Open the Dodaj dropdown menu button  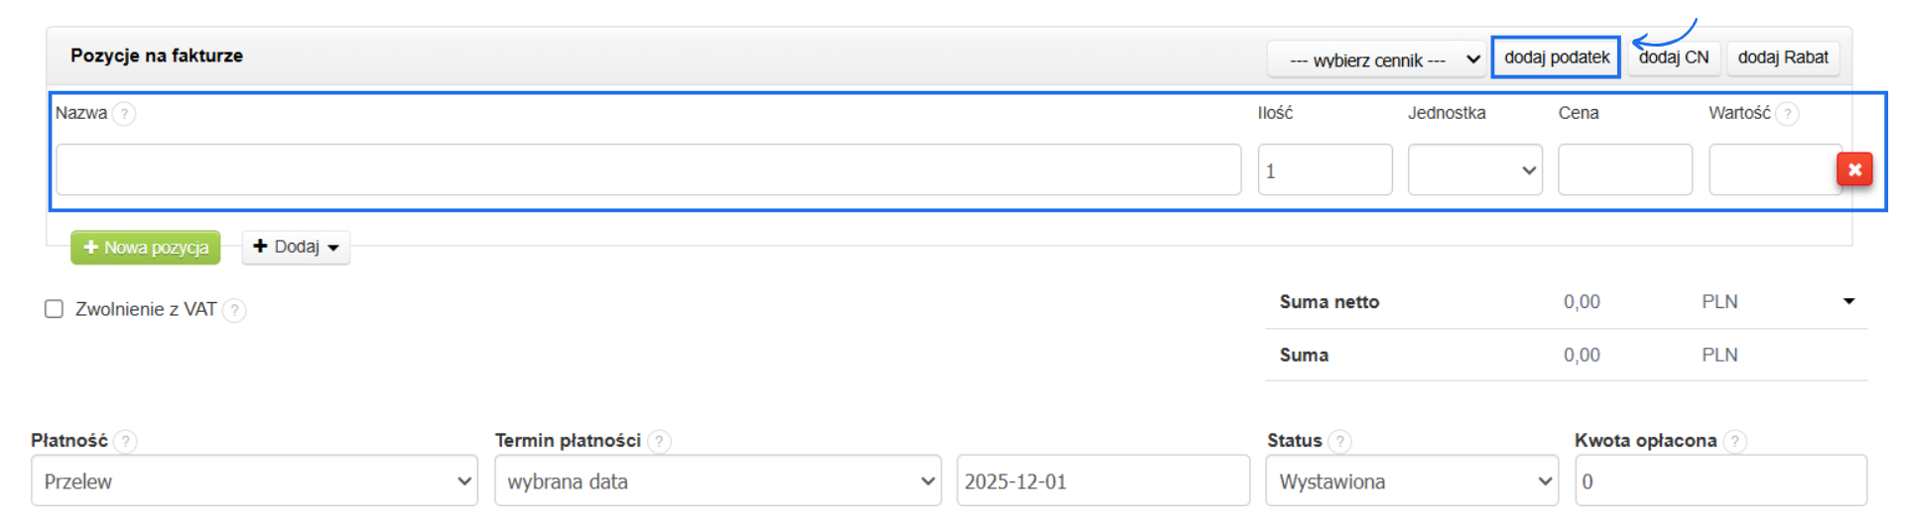(x=296, y=247)
